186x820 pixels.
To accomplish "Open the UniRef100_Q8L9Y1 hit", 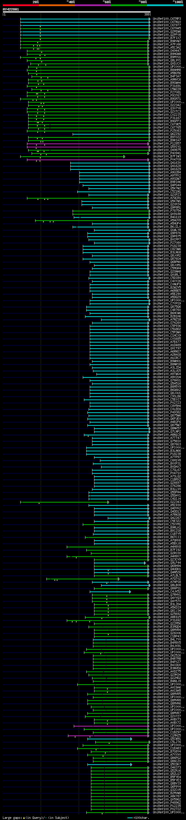I will [167, 61].
